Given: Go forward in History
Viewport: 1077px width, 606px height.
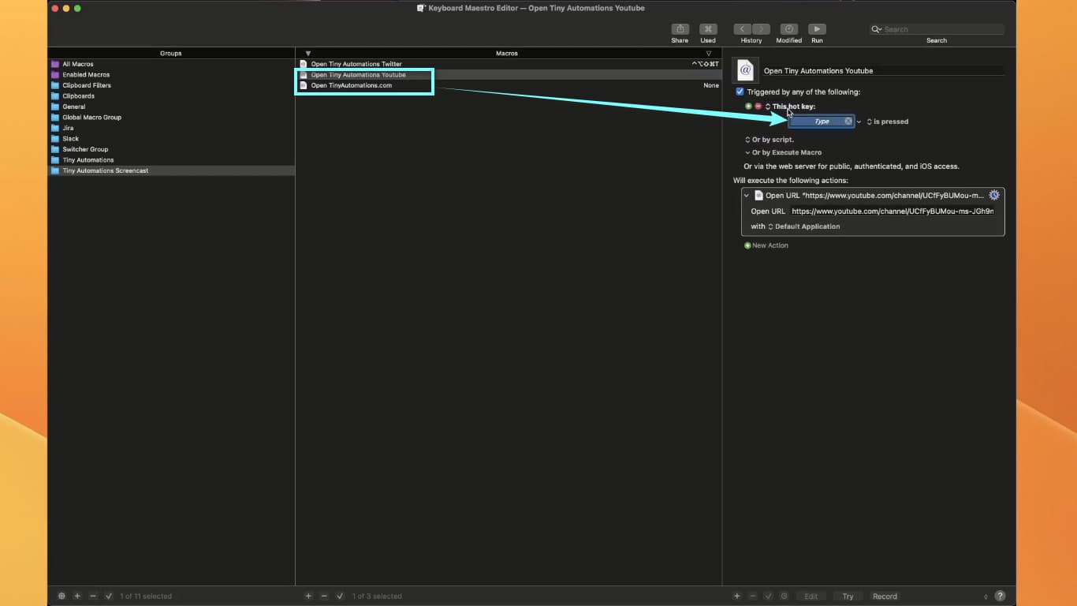Looking at the screenshot, I should [761, 29].
